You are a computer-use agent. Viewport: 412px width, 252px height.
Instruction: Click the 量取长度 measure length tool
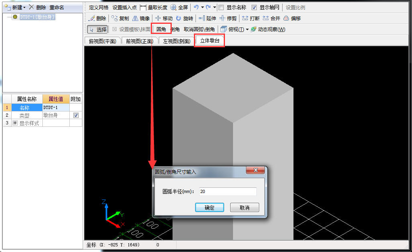tap(153, 7)
